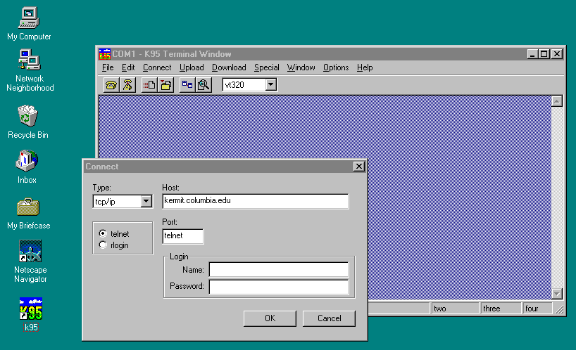Screen dimensions: 576x350
Task: Click the two-computers network toolbar icon
Action: [187, 85]
